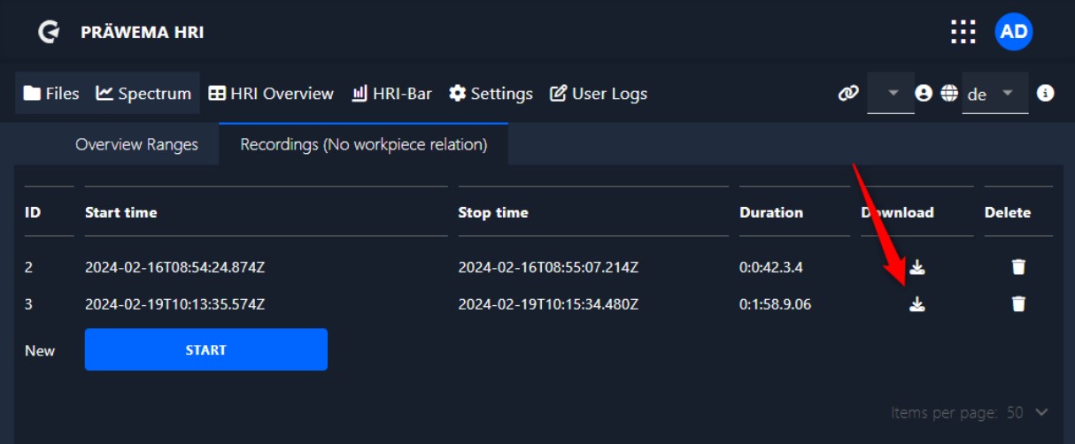Open the Files section
Viewport: 1075px width, 444px height.
(51, 93)
